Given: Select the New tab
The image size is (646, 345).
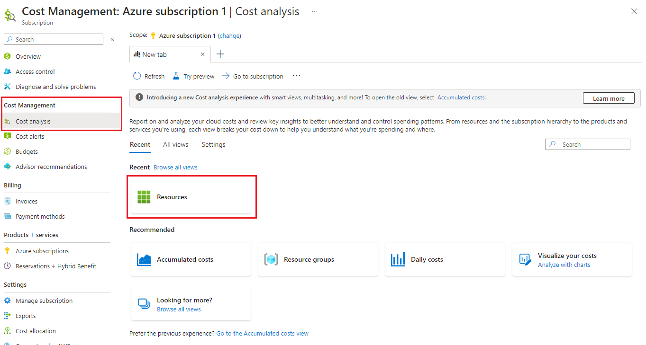Looking at the screenshot, I should [x=170, y=54].
